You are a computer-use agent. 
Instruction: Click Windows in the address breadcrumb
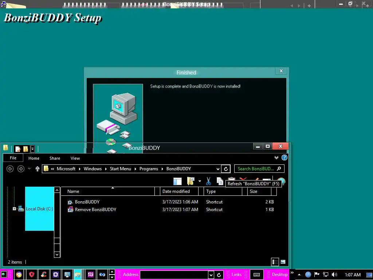pos(93,169)
